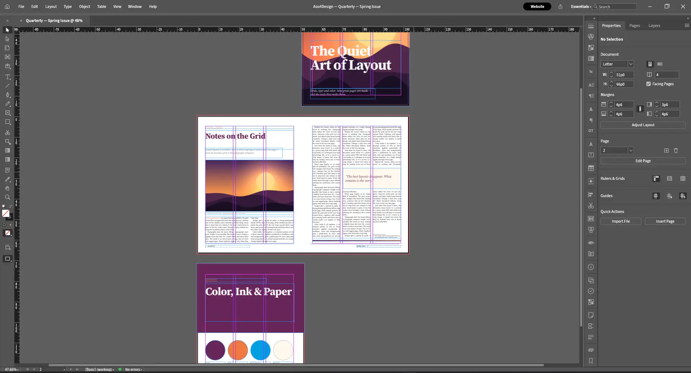Select the Zoom tool
The height and width of the screenshot is (373, 691).
(x=7, y=197)
